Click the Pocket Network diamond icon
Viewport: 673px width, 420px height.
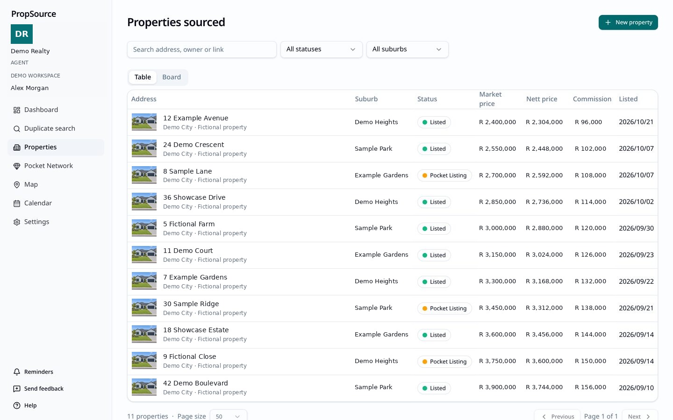[17, 166]
